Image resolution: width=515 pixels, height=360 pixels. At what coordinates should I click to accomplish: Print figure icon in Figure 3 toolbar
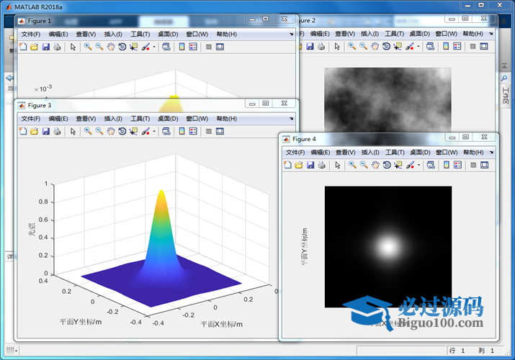coord(57,131)
